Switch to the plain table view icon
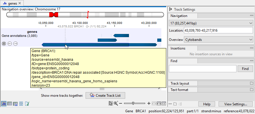Viewport: 255px width, 114px height. (x=10, y=104)
